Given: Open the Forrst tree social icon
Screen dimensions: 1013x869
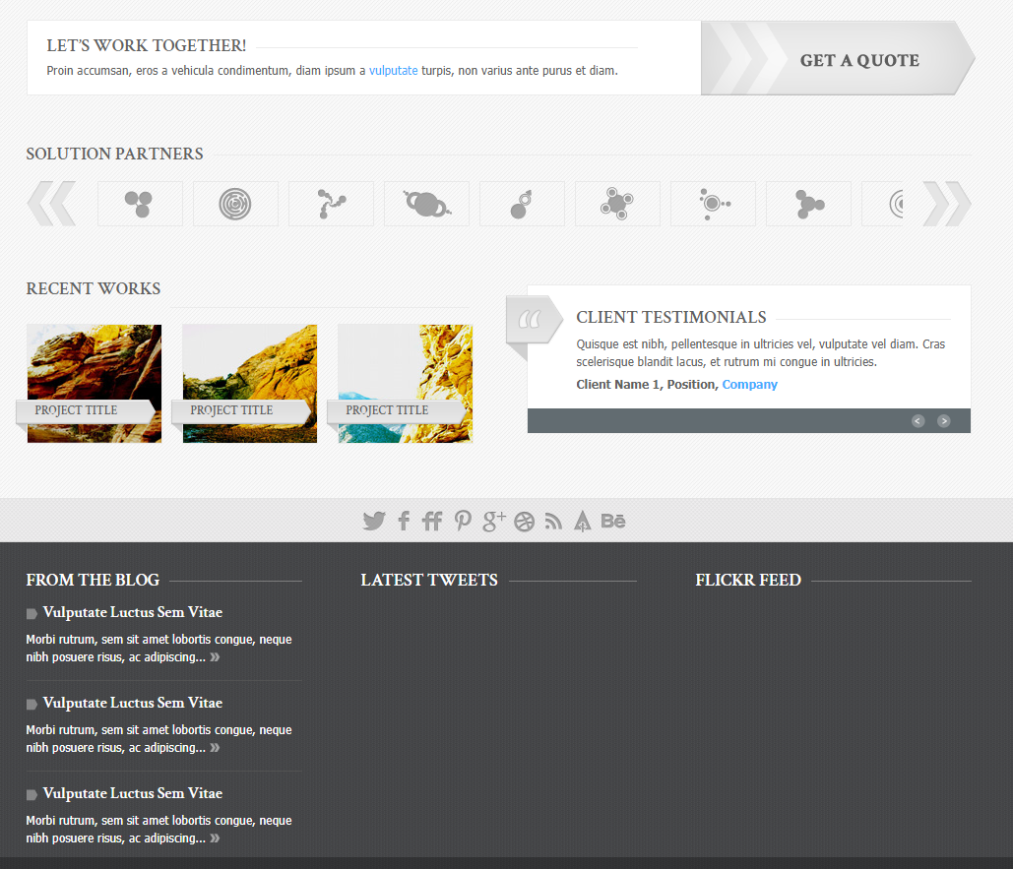Looking at the screenshot, I should (x=582, y=521).
